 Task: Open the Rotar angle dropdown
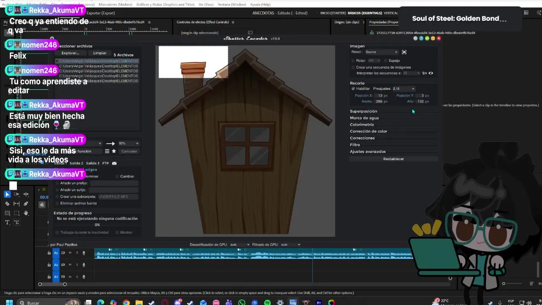(374, 61)
